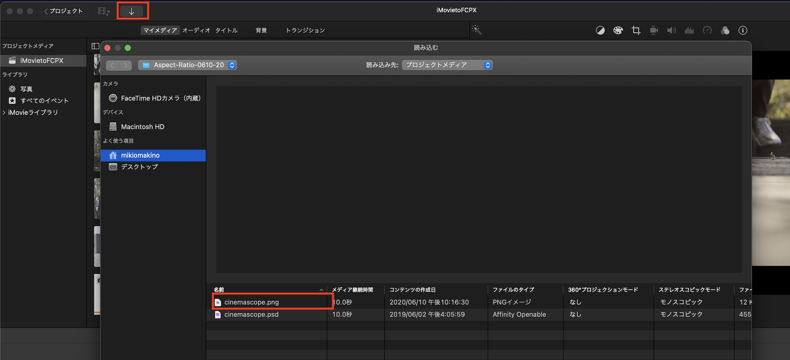790x360 pixels.
Task: Go back to プロジェクト list
Action: [x=64, y=11]
